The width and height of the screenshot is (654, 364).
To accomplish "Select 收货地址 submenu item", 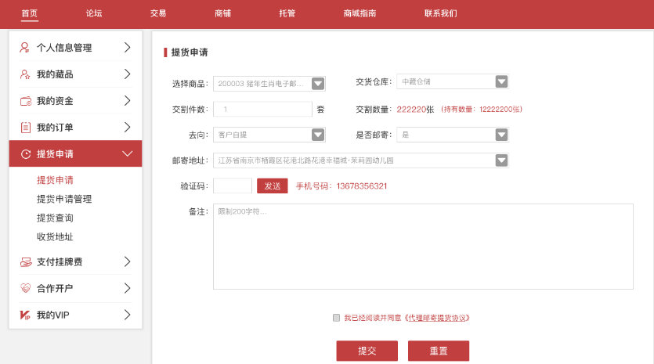I will [x=55, y=237].
